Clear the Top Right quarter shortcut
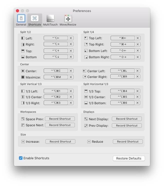This screenshot has height=186, width=164. pyautogui.click(x=138, y=44)
